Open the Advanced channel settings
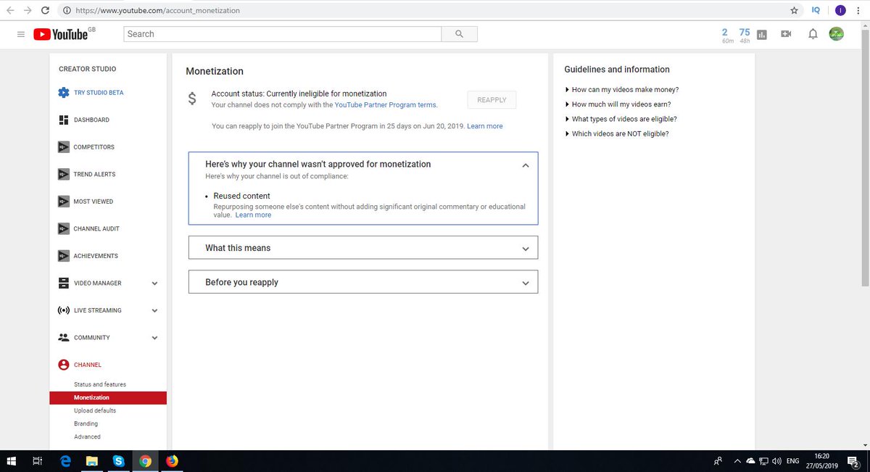The height and width of the screenshot is (472, 870). (x=87, y=436)
